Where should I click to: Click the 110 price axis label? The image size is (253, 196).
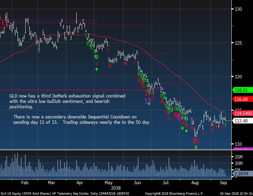tap(238, 144)
